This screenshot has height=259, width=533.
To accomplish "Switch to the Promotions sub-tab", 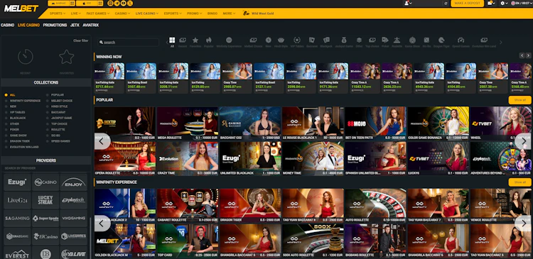I will (55, 25).
